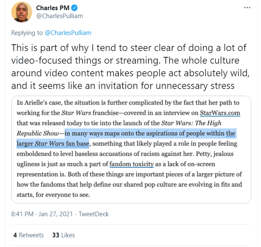Click the @CharlesPulliam handle below the name

pyautogui.click(x=59, y=16)
